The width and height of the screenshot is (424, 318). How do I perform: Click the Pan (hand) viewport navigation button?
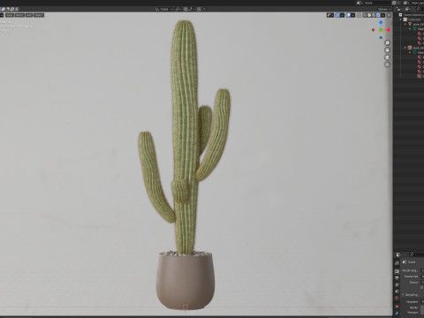tap(387, 50)
